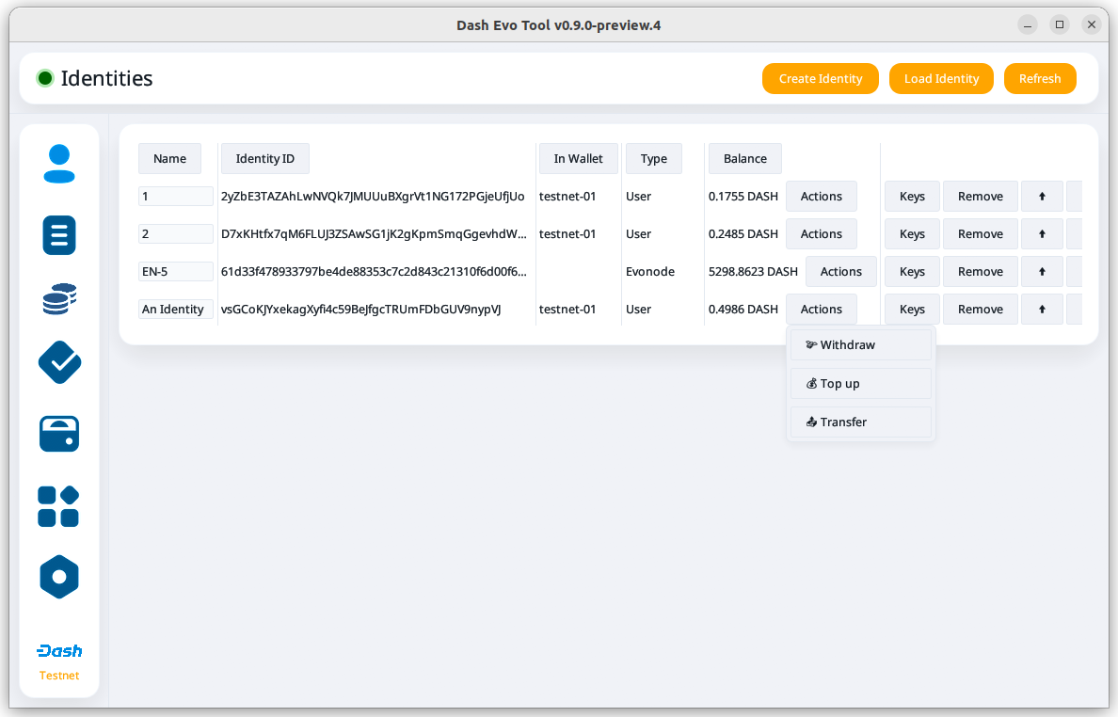Open Actions dropdown for EN-5 Evonode
1118x717 pixels.
pos(840,272)
